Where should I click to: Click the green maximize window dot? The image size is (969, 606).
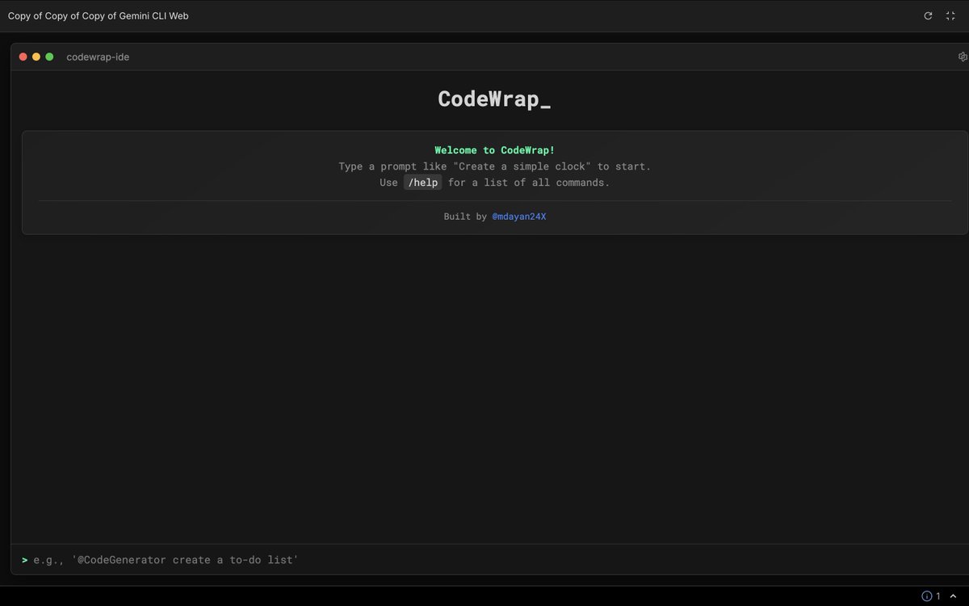[x=49, y=57]
